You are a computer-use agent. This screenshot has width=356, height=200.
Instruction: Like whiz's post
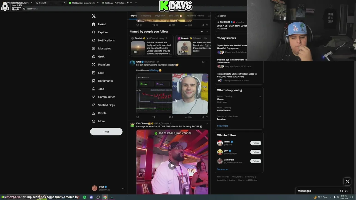coord(171,117)
